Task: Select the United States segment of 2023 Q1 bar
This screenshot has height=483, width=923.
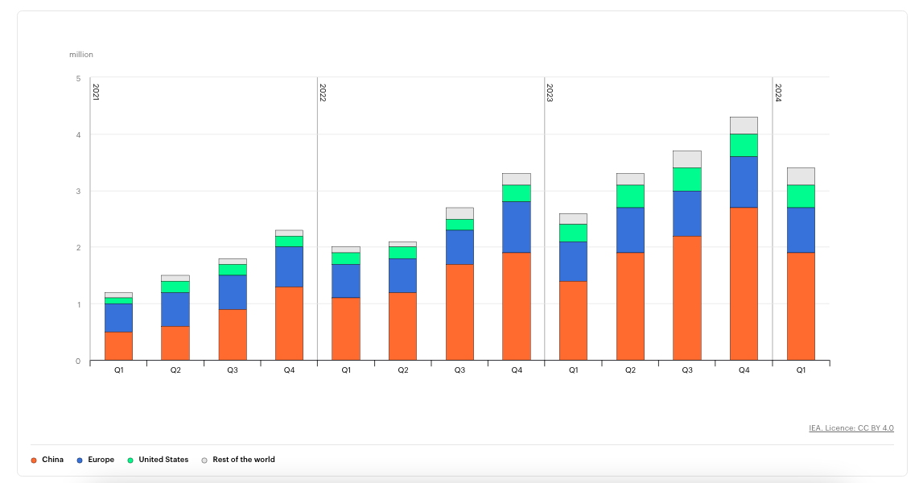Action: 573,233
